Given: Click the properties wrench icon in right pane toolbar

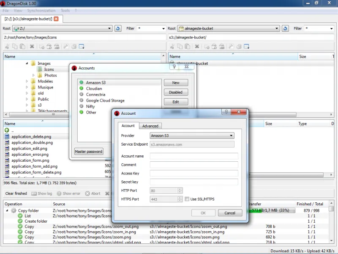Looking at the screenshot, I should tap(231, 47).
